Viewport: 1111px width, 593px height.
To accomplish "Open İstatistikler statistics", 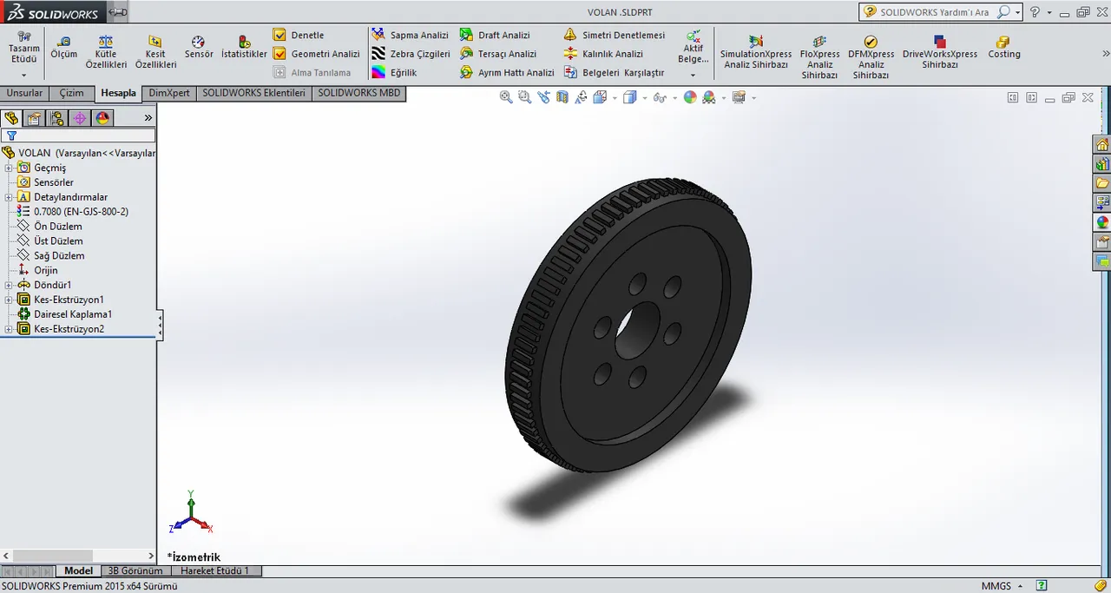I will tap(244, 48).
